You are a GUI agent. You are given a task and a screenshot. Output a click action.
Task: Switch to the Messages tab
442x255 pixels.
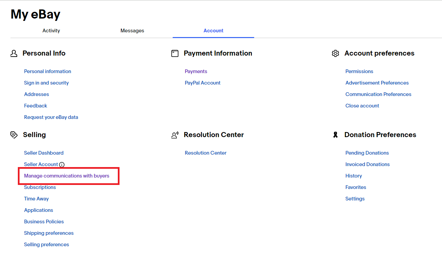coord(132,31)
